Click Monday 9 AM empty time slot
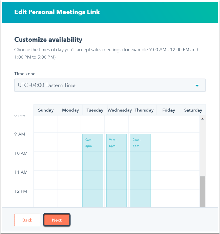 click(x=69, y=142)
